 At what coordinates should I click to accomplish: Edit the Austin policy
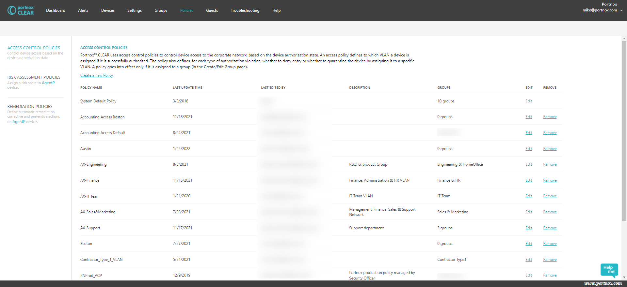pos(529,149)
